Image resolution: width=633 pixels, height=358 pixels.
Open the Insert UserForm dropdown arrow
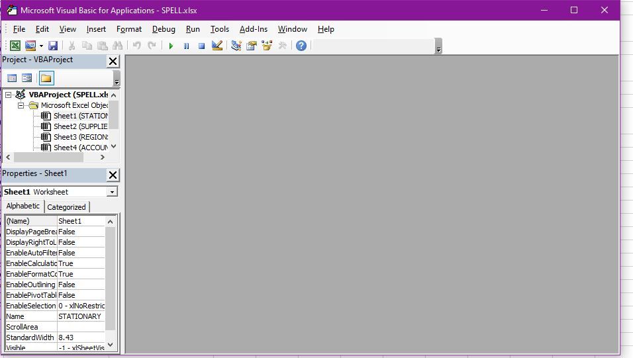[41, 46]
